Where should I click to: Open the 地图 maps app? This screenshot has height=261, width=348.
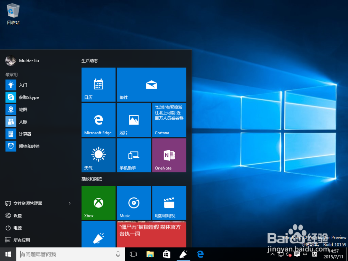coord(40,109)
